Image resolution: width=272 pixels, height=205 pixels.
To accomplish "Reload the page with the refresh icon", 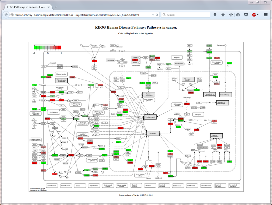I will 157,15.
